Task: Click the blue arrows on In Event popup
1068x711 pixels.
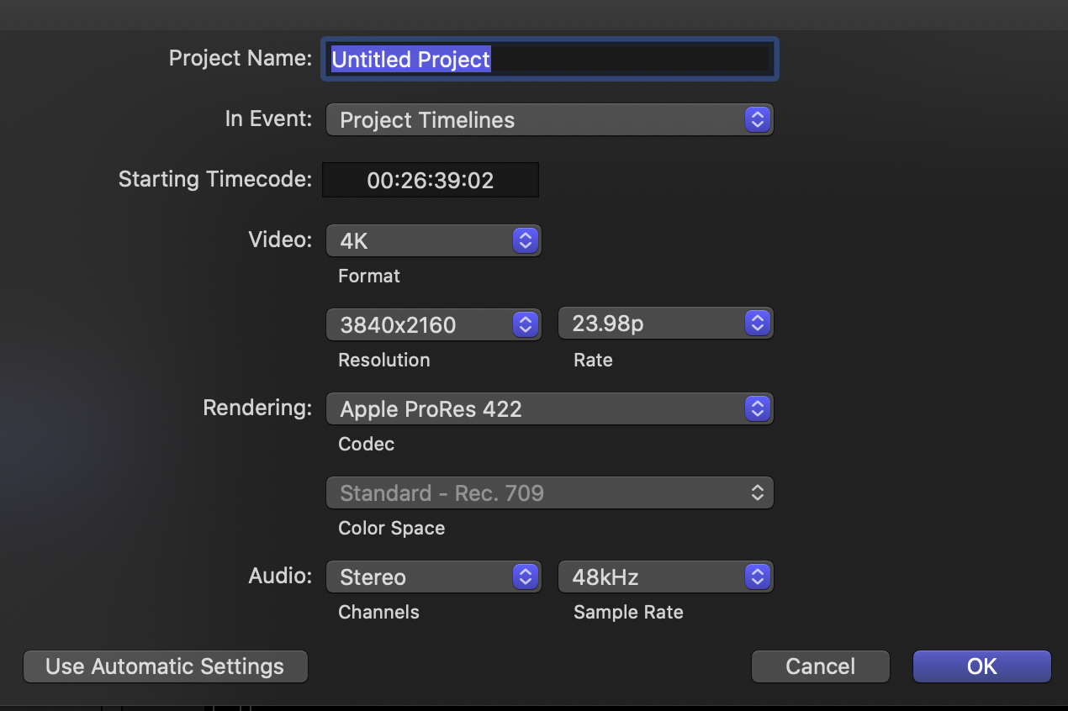Action: click(758, 120)
